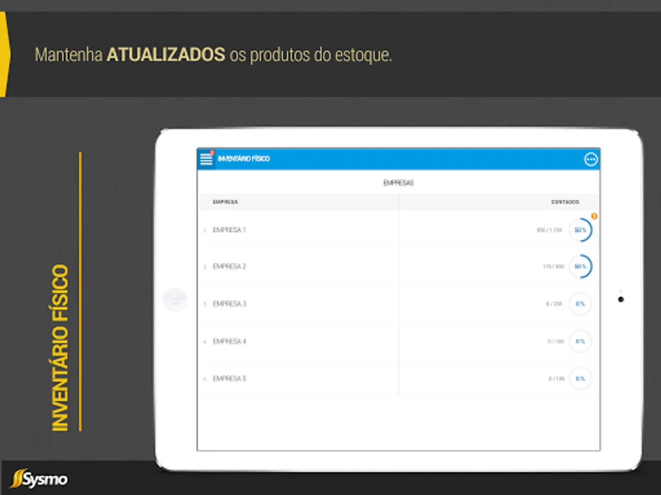Click the EMPRESAS section heading
661x495 pixels.
[398, 183]
